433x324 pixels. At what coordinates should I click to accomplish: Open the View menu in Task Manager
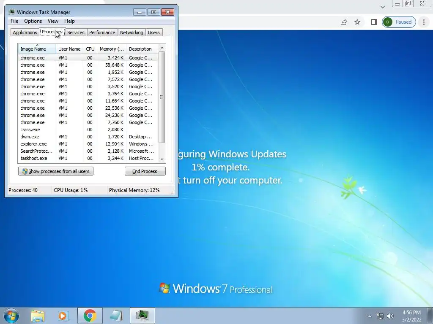(53, 21)
